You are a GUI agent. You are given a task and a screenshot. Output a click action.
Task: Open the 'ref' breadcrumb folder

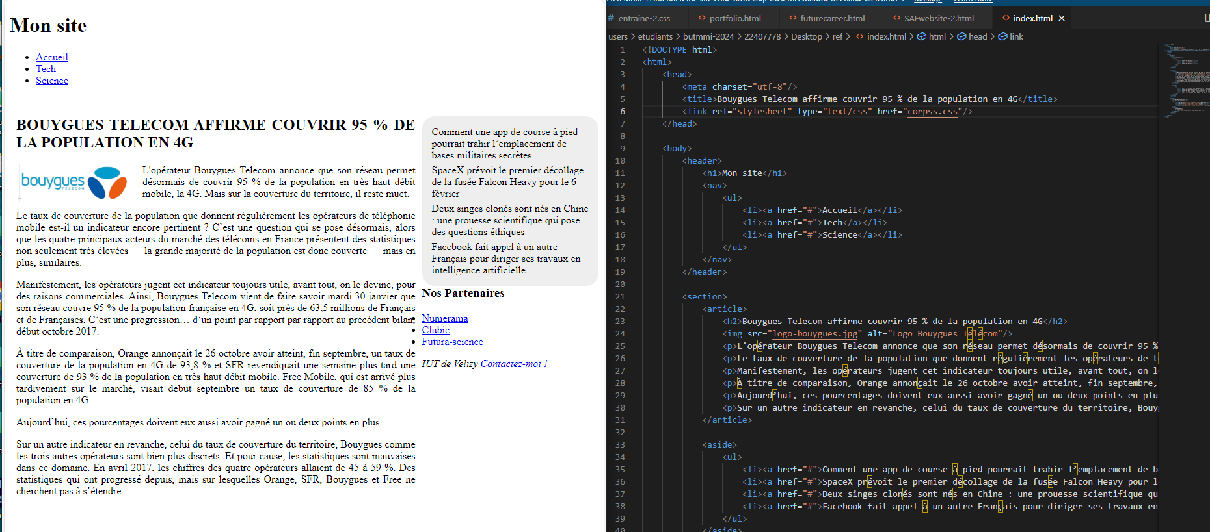tap(837, 36)
